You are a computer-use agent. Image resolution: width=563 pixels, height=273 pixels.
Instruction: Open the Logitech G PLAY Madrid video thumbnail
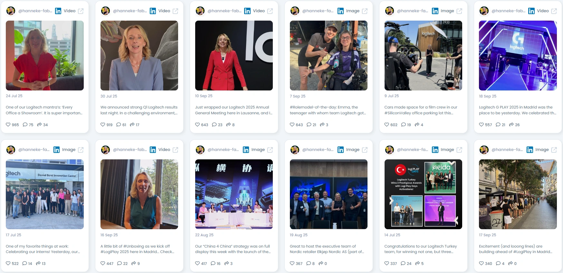[518, 55]
